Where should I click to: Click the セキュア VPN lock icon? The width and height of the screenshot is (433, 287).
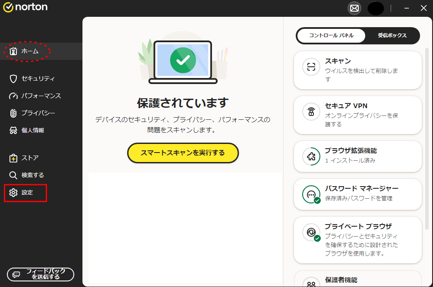(311, 112)
